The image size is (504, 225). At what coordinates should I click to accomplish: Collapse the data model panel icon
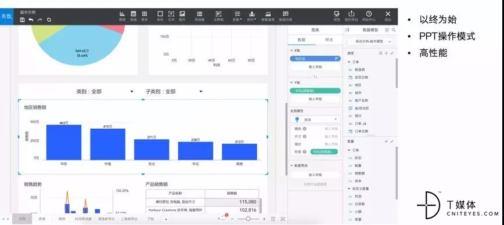tap(347, 30)
